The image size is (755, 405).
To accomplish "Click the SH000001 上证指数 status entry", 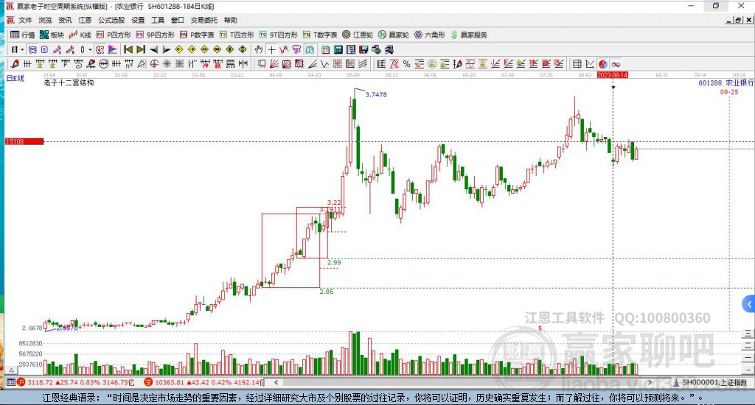I will (711, 382).
